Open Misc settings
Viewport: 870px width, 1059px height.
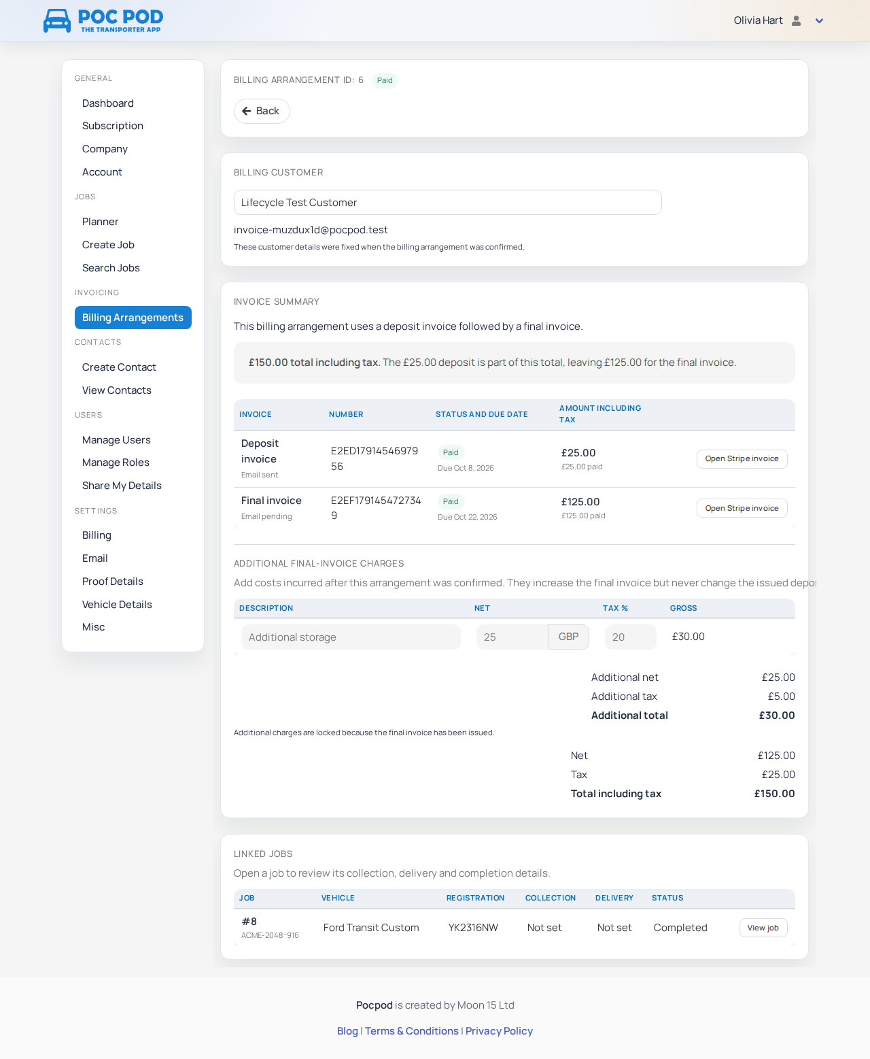[x=94, y=627]
